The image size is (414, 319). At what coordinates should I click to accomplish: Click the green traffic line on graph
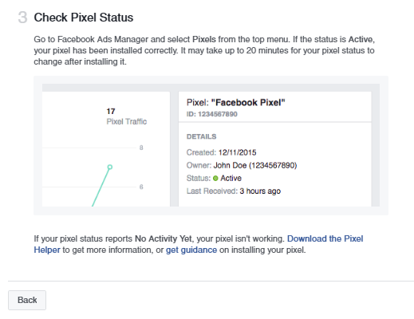pos(101,187)
